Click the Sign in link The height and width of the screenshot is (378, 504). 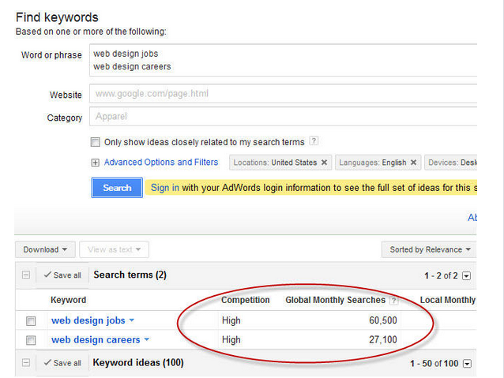pyautogui.click(x=165, y=188)
